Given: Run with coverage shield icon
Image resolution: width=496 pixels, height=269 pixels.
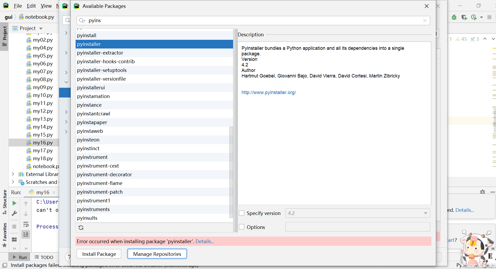Looking at the screenshot, I should (x=464, y=17).
